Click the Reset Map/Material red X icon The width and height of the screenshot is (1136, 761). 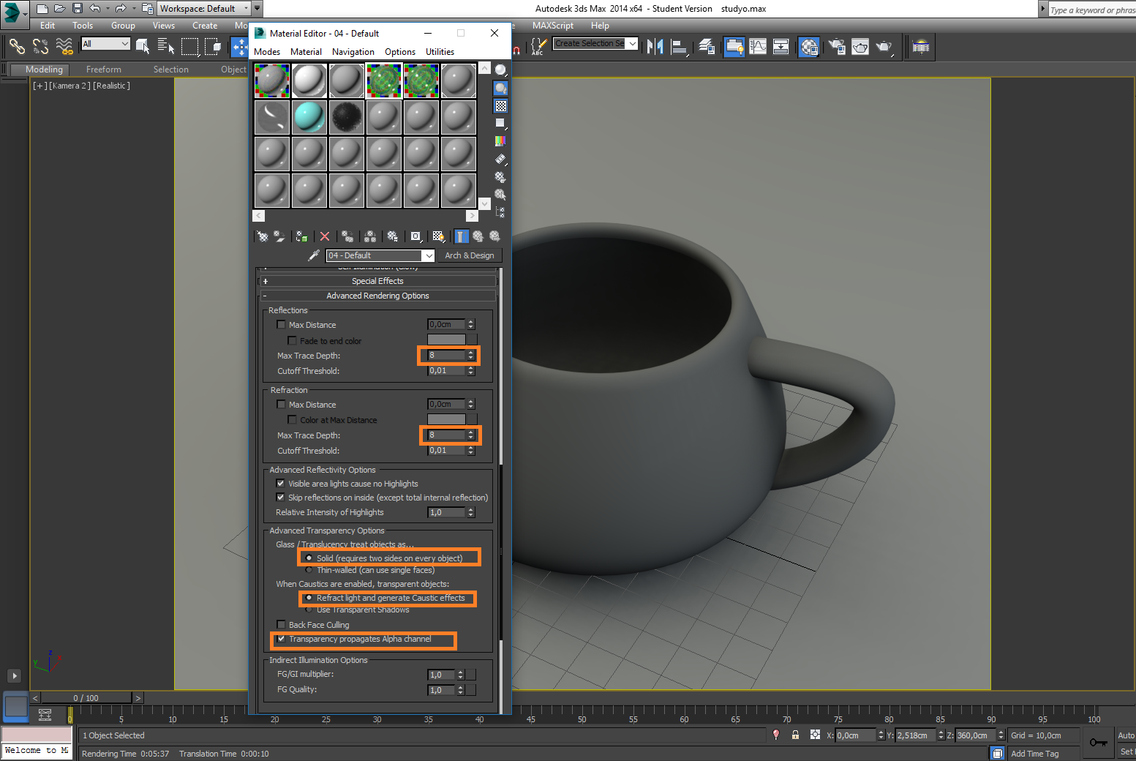tap(325, 236)
